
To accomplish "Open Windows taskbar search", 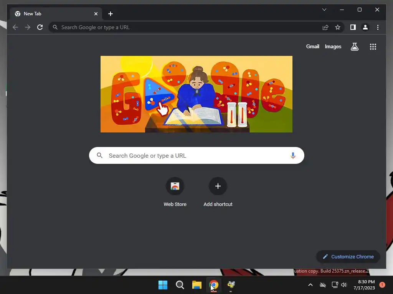I will [x=180, y=285].
